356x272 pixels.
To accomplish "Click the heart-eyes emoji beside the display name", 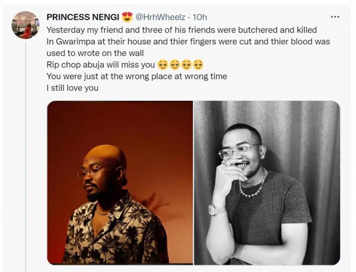I will pyautogui.click(x=127, y=18).
